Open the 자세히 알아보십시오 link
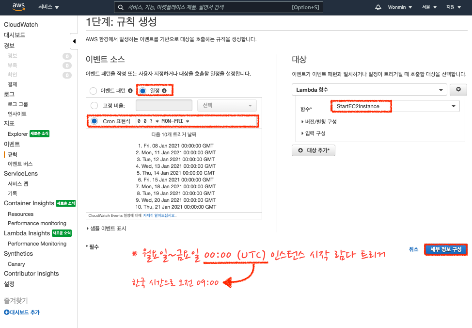This screenshot has width=472, height=328. tap(159, 215)
